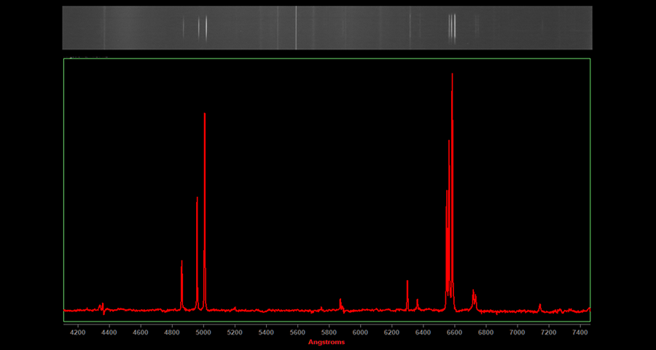Screen dimensions: 656x350
Task: Click the small peak near 6360 Angstroms
Action: tap(418, 301)
